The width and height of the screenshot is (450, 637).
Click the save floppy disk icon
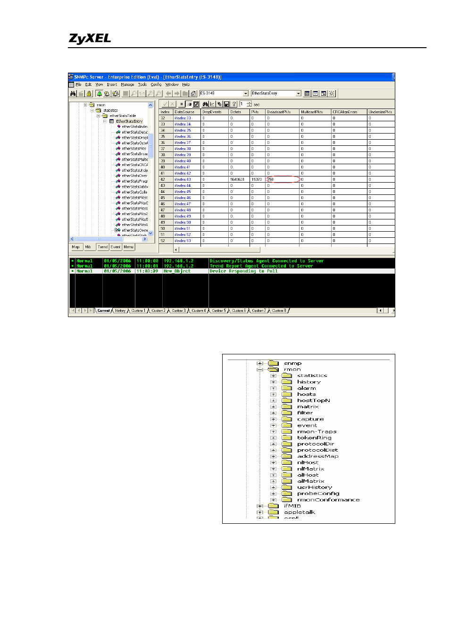226,104
